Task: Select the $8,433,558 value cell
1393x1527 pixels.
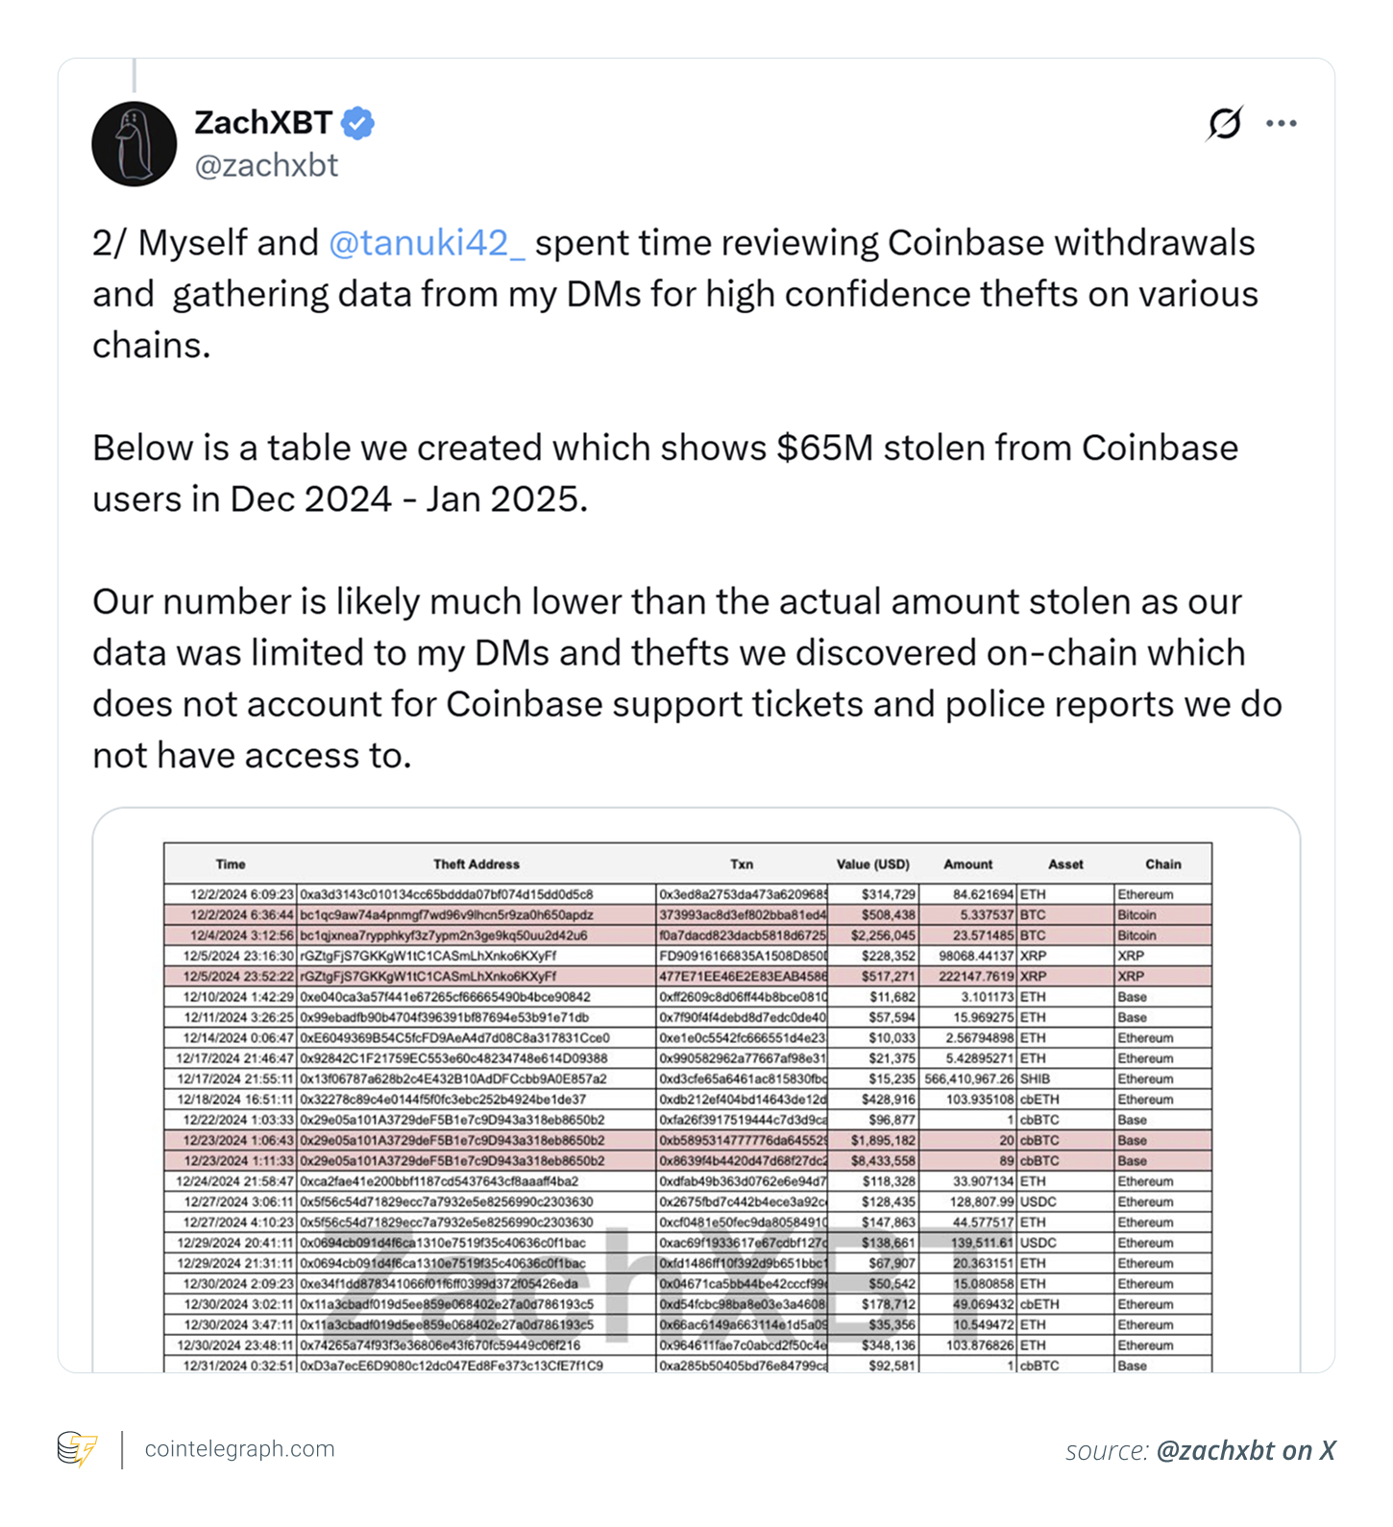Action: (x=883, y=1161)
